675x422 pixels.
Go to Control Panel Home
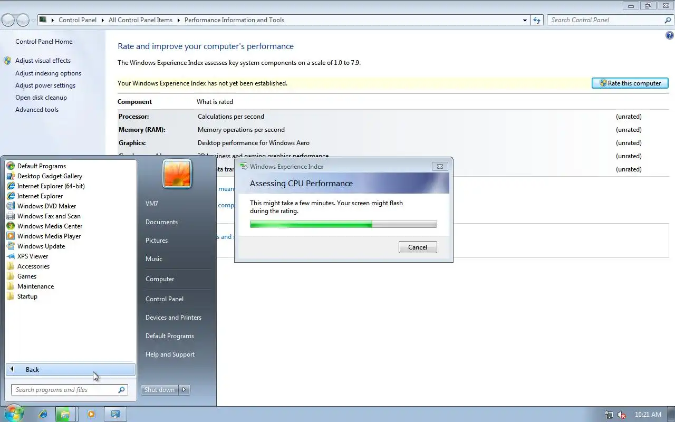pos(44,42)
